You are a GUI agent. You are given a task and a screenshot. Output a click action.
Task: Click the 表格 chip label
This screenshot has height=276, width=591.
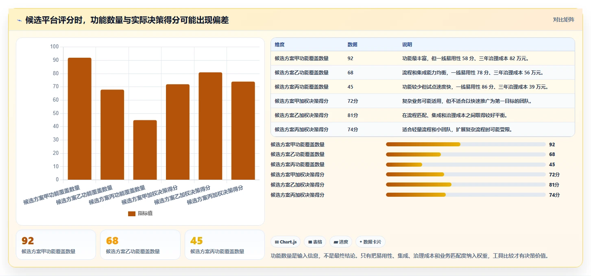click(x=318, y=242)
